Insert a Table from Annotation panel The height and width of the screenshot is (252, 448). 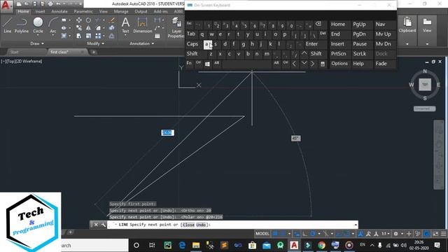point(157,36)
